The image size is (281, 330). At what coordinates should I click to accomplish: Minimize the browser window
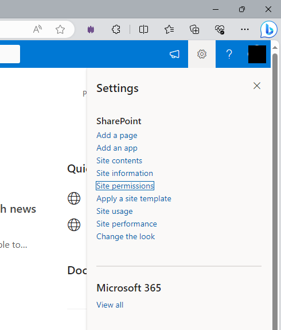216,9
